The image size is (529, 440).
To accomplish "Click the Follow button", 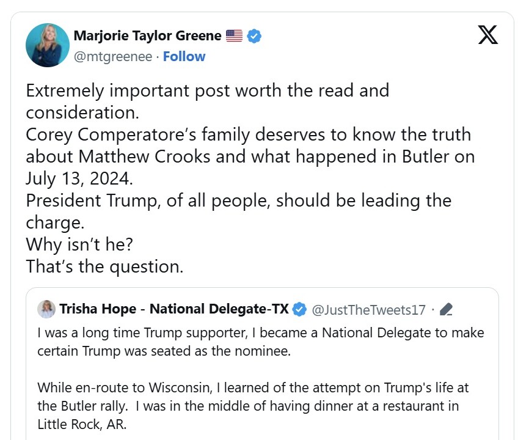I will (x=184, y=56).
